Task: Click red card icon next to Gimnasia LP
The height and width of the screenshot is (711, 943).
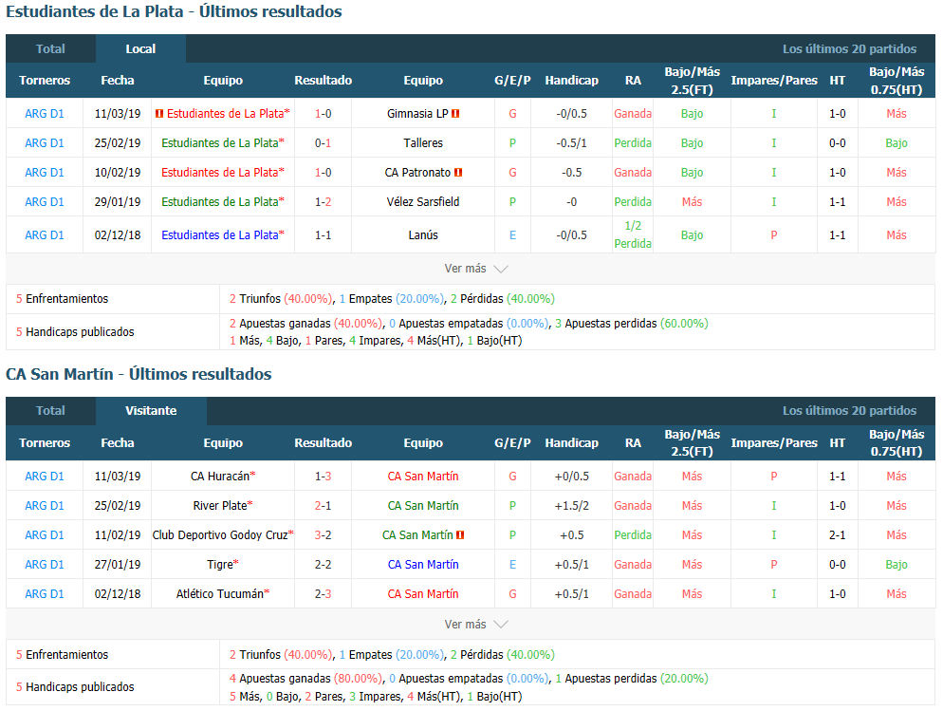Action: (x=455, y=114)
